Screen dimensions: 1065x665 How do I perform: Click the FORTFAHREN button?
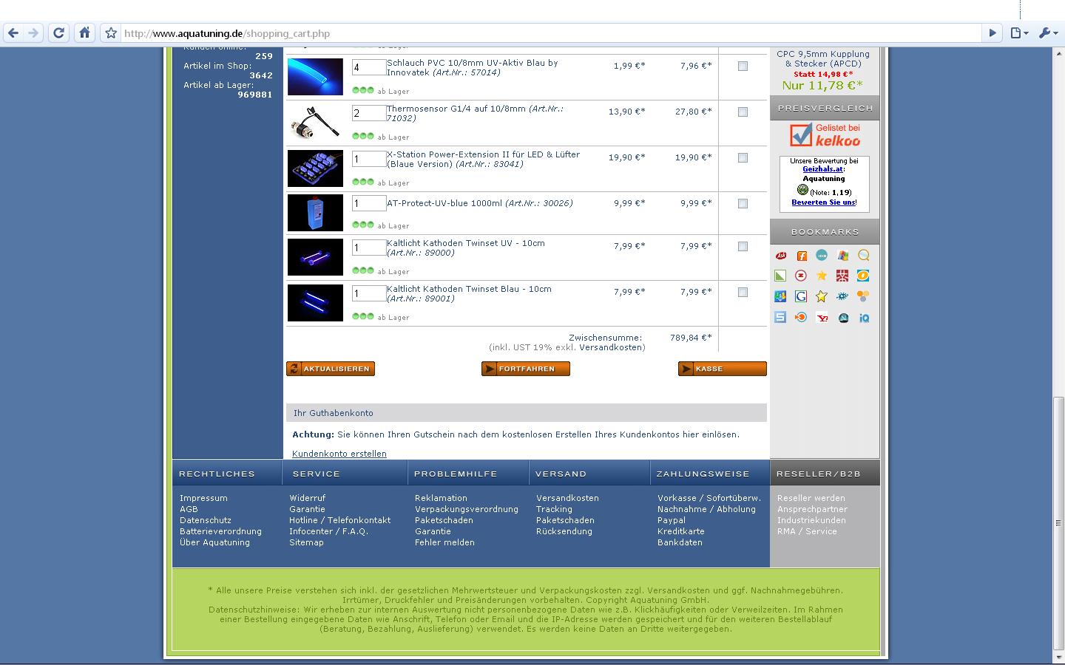pyautogui.click(x=526, y=369)
